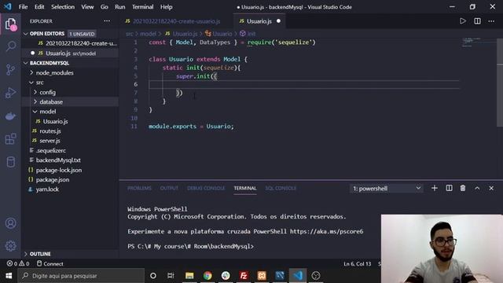Open the Explorer view in activity bar
Viewport: 503px width, 283px height.
pyautogui.click(x=10, y=24)
